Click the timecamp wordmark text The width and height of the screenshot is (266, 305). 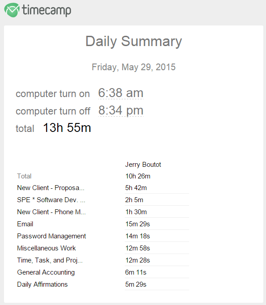[x=46, y=10]
